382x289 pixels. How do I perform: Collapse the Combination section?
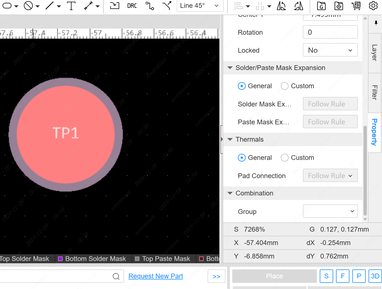tap(230, 193)
